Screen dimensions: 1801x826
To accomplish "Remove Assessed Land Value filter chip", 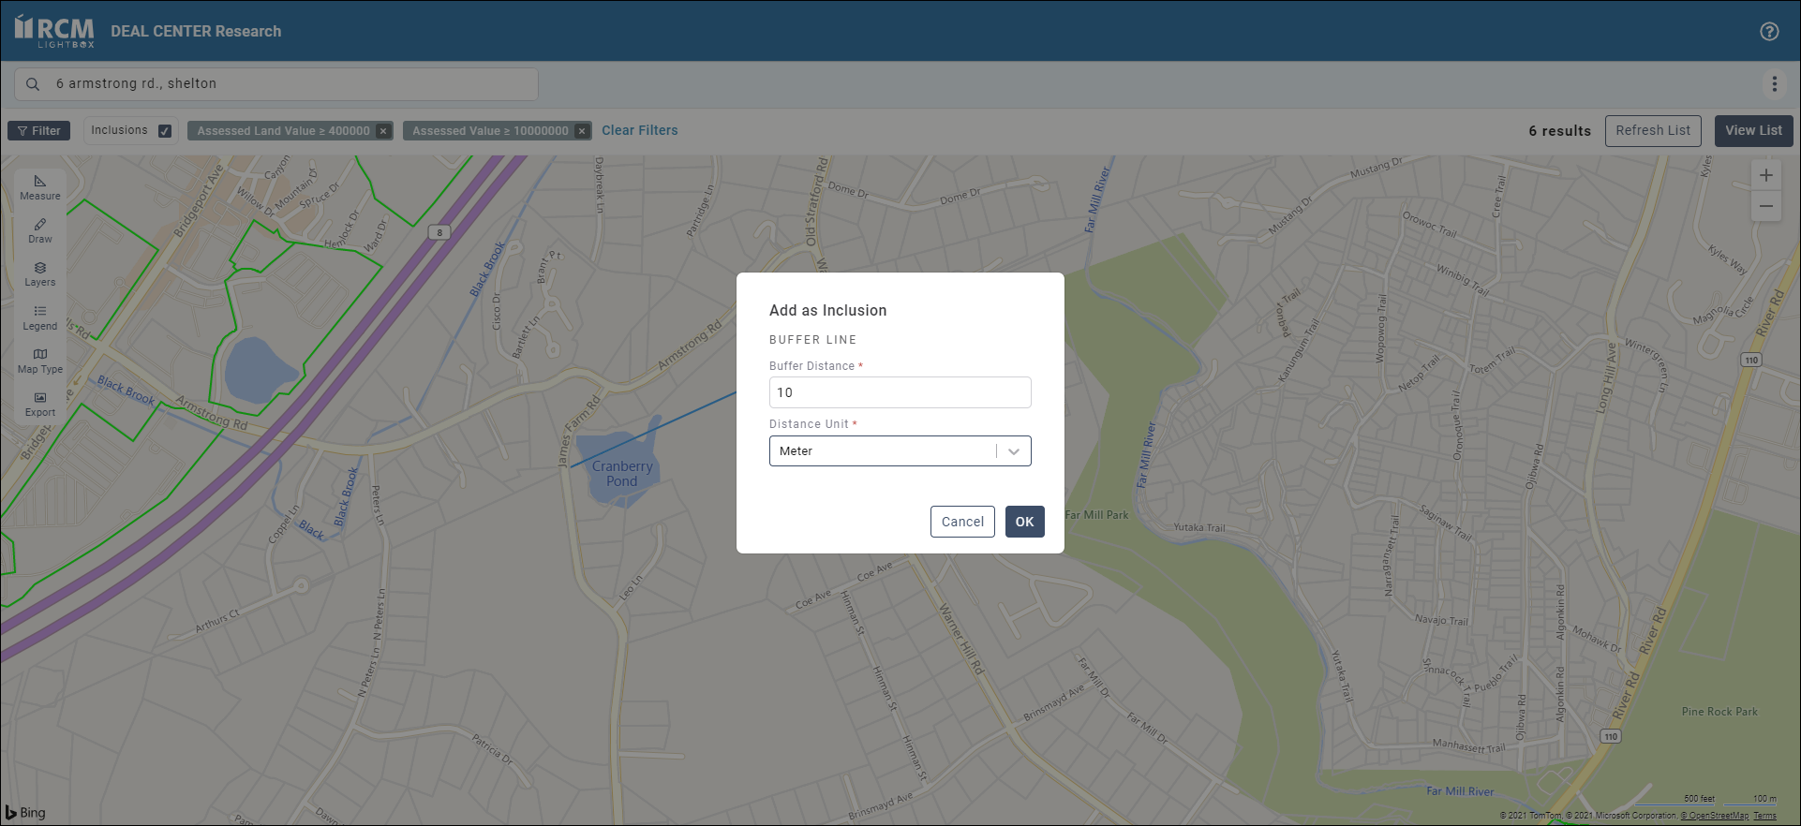I will point(383,131).
